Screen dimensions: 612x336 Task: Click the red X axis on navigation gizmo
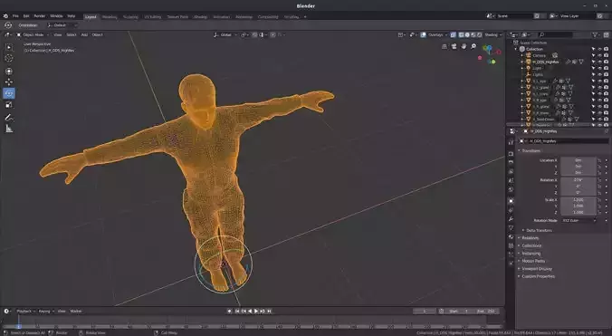click(x=499, y=52)
